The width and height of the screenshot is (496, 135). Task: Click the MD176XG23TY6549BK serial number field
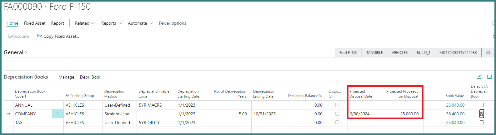coord(458,52)
